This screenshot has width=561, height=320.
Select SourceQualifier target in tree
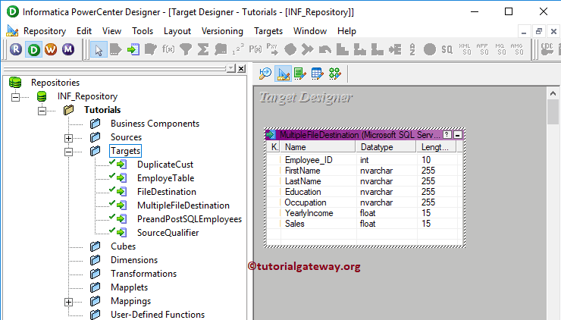point(168,233)
